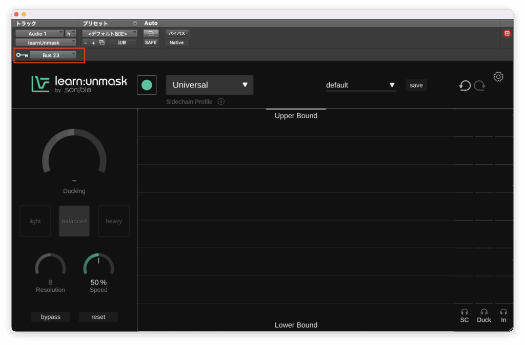Select the light ducking mode
Viewport: 525px width, 345px height.
tap(35, 221)
